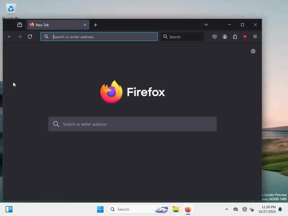This screenshot has height=216, width=288.
Task: Open the network globe tray icon
Action: click(244, 209)
